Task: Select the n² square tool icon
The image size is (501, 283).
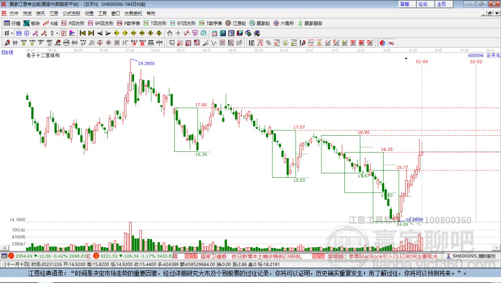Action: coord(83,43)
